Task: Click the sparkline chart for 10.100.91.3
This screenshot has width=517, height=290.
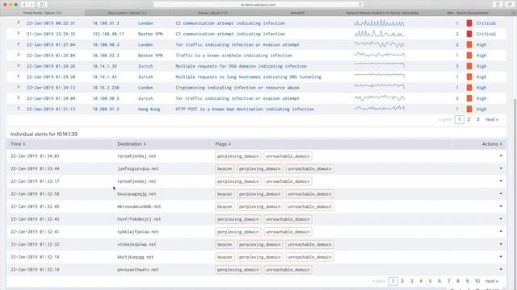Action: 379,23
